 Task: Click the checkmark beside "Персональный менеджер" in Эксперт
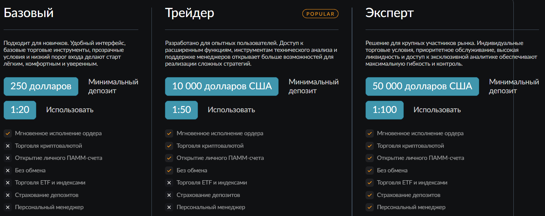click(x=369, y=207)
